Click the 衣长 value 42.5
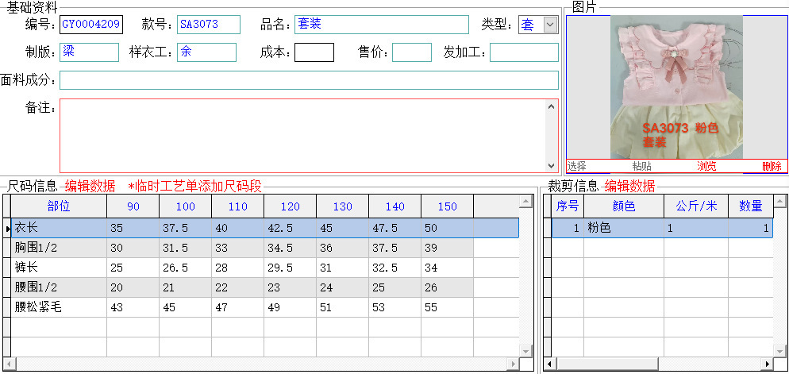The width and height of the screenshot is (789, 374). 290,228
